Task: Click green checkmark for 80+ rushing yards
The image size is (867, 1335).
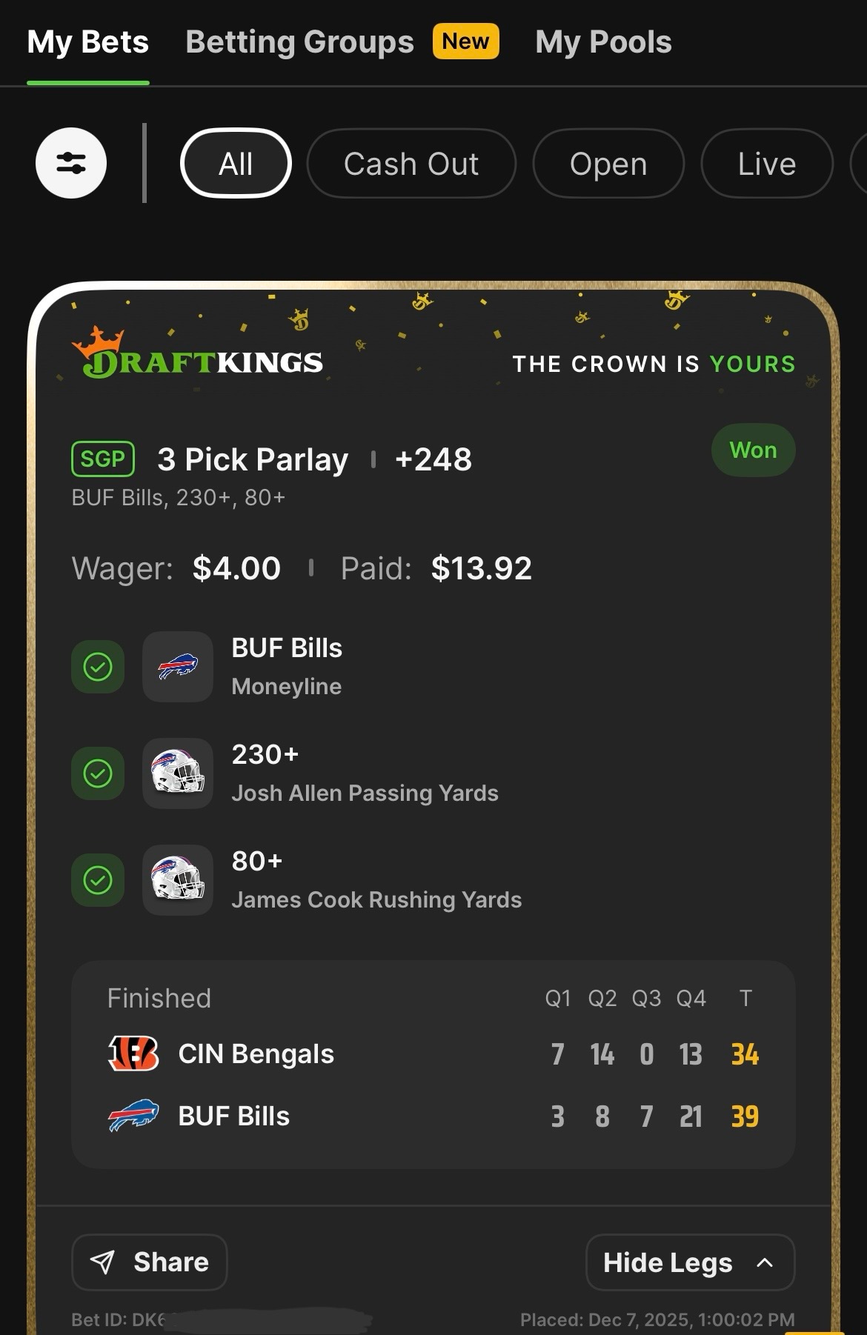Action: tap(98, 880)
